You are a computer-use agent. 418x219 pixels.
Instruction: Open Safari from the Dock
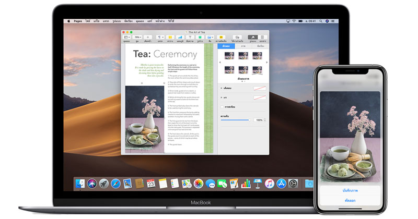point(115,184)
